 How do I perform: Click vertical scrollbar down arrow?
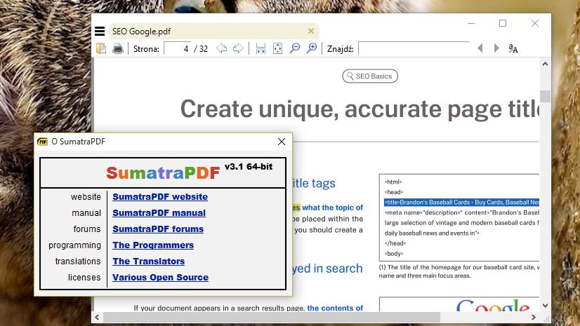click(x=545, y=306)
